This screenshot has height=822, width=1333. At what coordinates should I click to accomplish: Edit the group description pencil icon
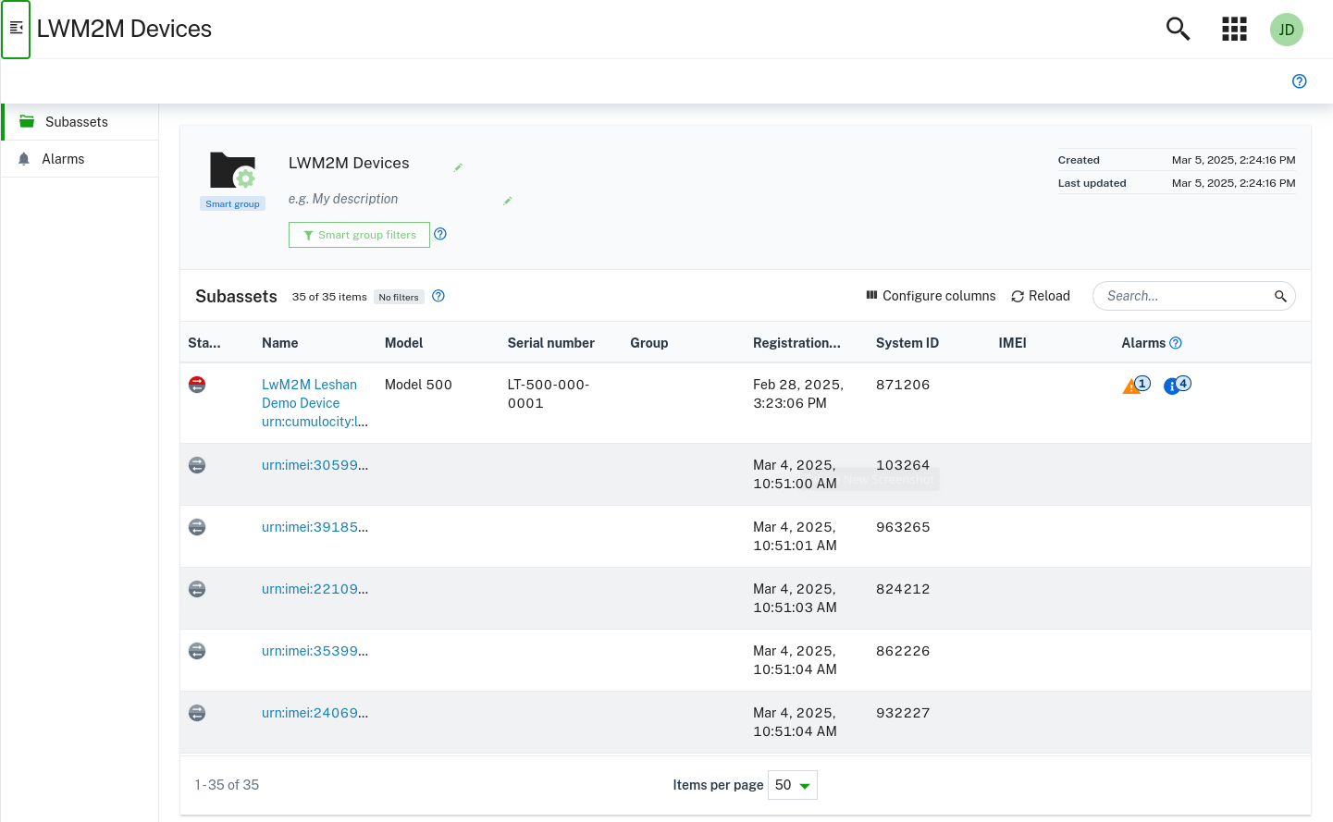click(507, 201)
